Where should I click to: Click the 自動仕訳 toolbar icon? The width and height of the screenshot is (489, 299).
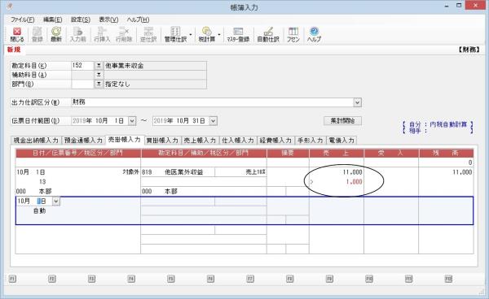pos(268,34)
